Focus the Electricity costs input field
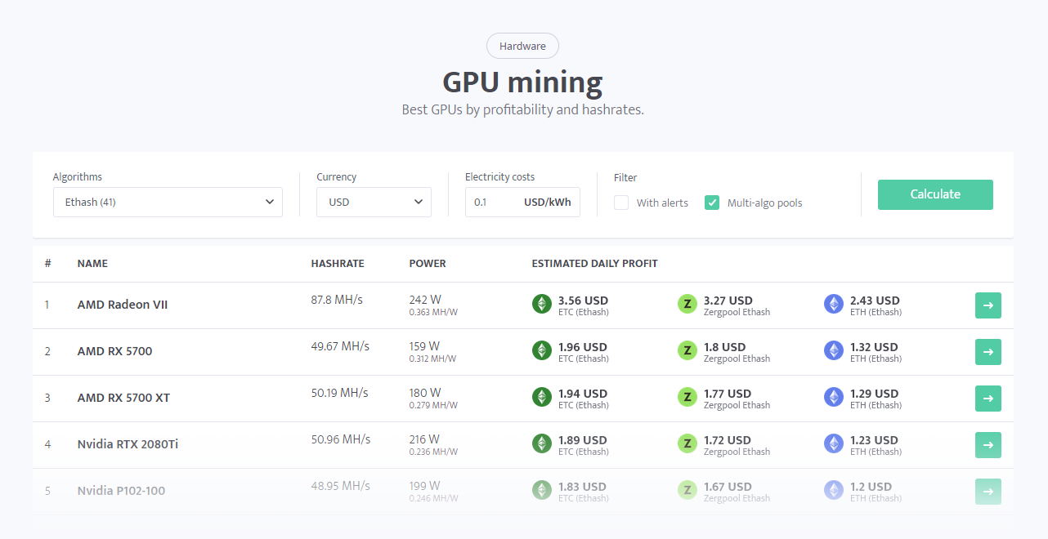 [x=522, y=202]
